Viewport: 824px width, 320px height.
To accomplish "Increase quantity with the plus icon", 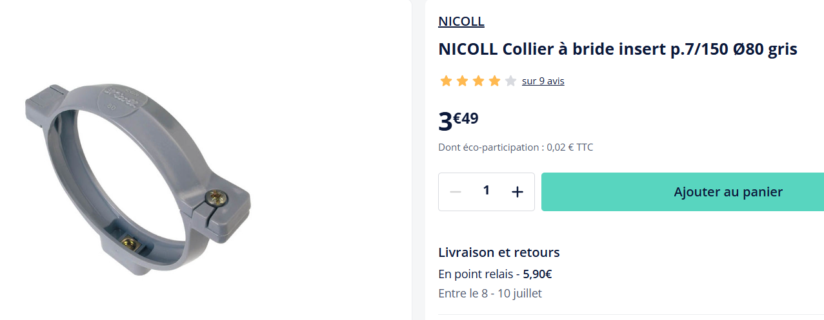I will click(517, 192).
